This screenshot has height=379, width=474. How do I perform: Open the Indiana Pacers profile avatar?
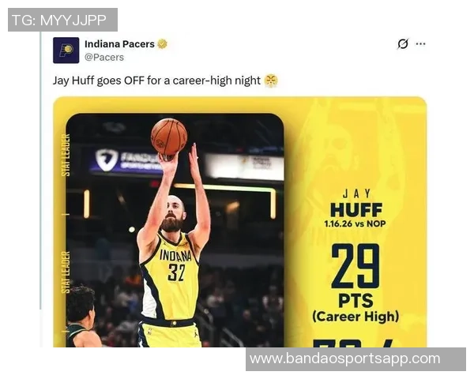coord(66,51)
